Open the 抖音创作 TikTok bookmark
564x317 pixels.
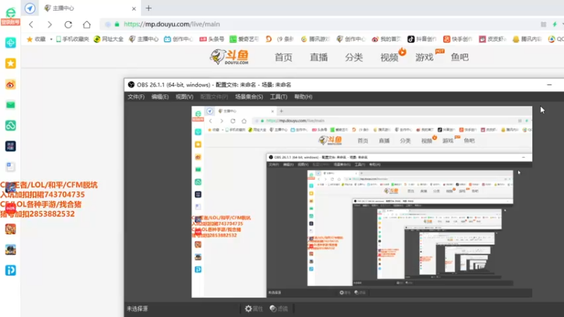[x=422, y=39]
